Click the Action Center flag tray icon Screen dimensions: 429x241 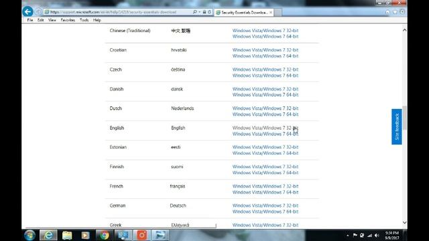pos(355,235)
